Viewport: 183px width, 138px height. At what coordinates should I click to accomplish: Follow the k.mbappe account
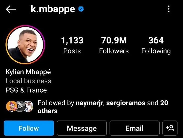click(x=29, y=128)
